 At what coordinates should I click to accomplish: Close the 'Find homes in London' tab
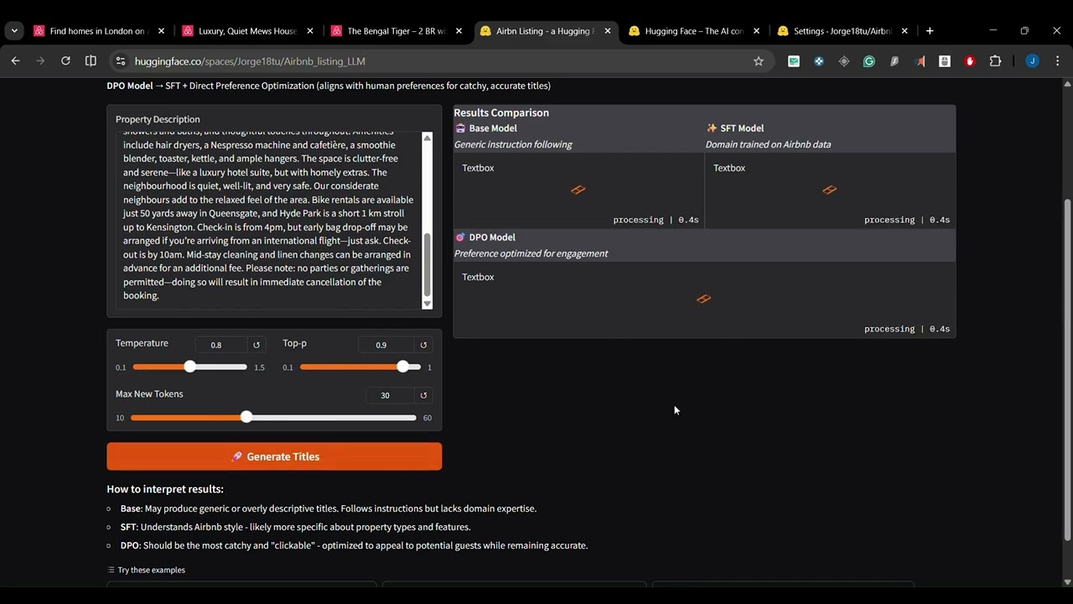coord(161,31)
